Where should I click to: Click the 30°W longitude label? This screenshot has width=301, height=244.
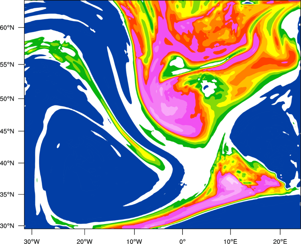pyautogui.click(x=32, y=241)
